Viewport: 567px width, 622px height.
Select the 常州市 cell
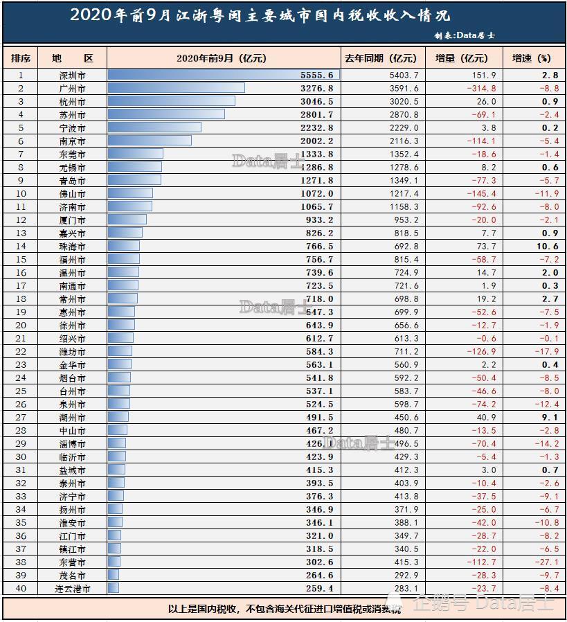pos(73,299)
